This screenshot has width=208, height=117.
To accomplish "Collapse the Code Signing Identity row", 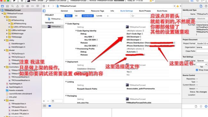I will coord(76,31).
